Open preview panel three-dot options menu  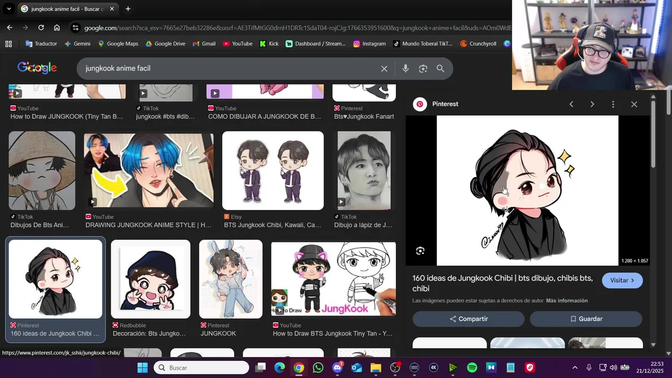(613, 104)
